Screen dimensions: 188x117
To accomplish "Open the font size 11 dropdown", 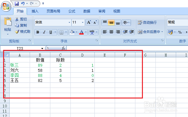I will [x=83, y=23].
